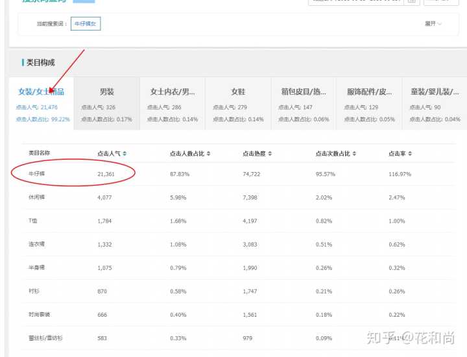The height and width of the screenshot is (357, 467).
Task: Switch to the 男装 category tab
Action: tap(107, 92)
